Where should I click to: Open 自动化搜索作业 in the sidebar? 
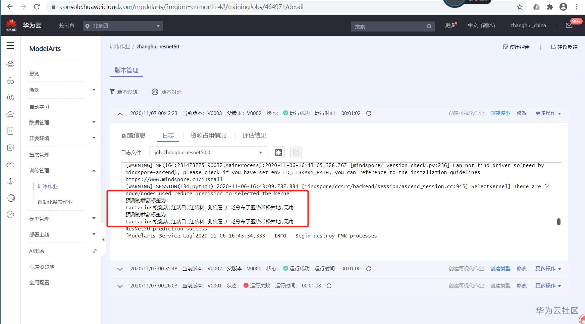55,202
